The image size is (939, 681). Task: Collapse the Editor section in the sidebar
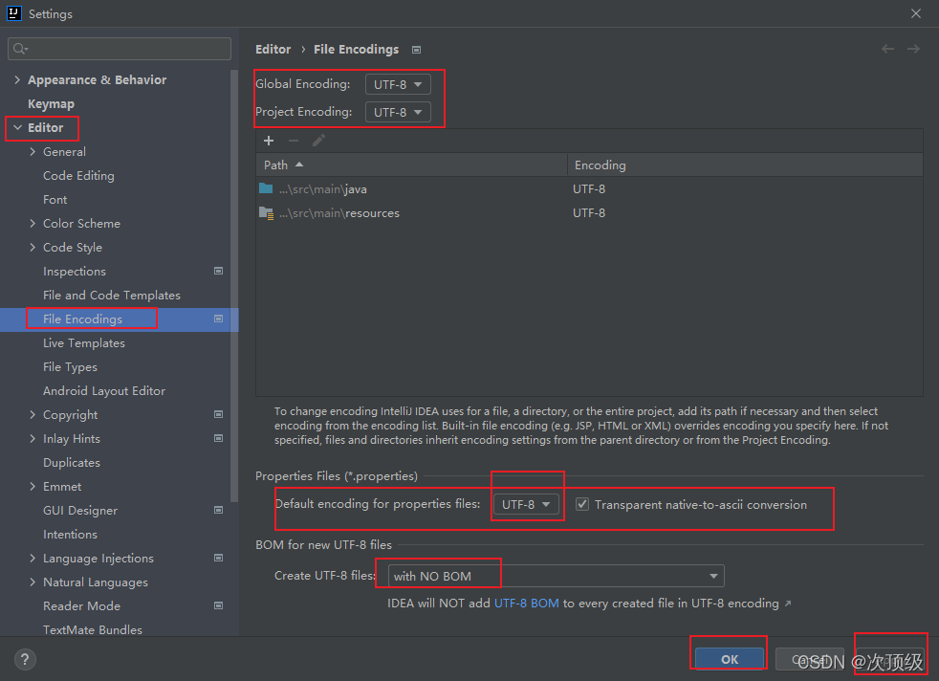click(x=18, y=126)
